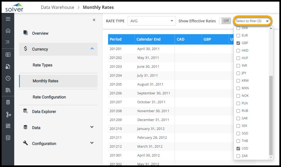Click the branch workflow icon in rail
Image resolution: width=281 pixels, height=167 pixels.
8,114
